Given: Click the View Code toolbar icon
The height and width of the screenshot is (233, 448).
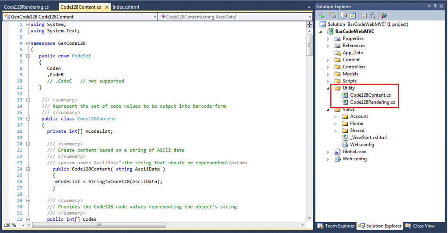Looking at the screenshot, I should click(x=364, y=15).
